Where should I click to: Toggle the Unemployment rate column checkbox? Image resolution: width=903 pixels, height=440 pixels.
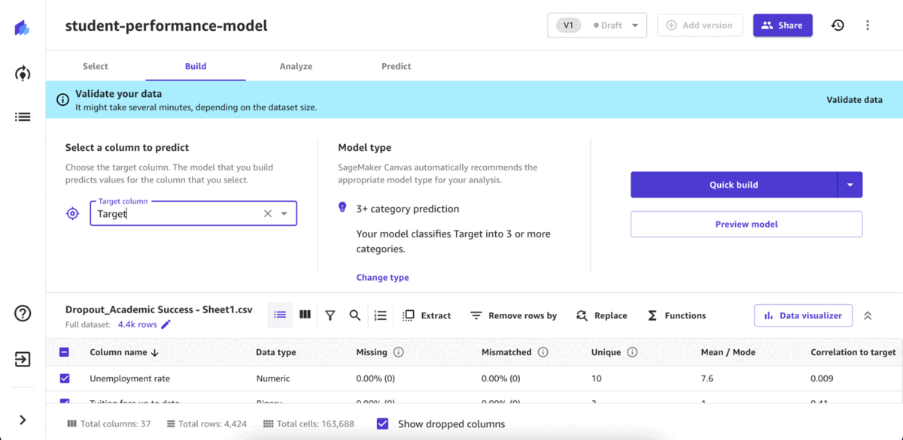[x=63, y=378]
